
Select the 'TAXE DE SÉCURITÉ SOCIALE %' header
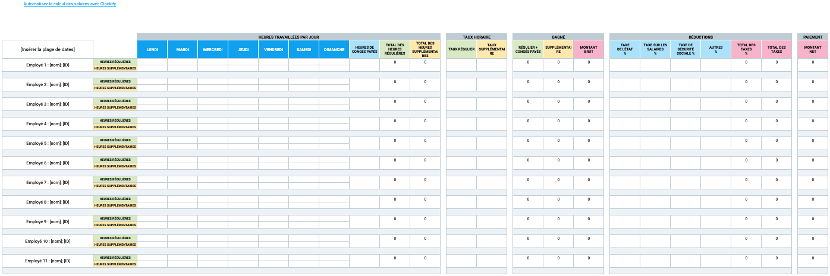(686, 49)
